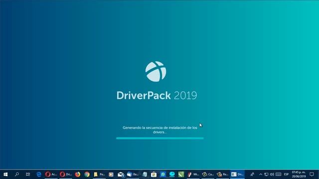Open WhatsApp from the taskbar
The image size is (319, 179).
tap(163, 175)
